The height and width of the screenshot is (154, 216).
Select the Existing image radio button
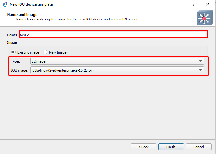point(13,52)
